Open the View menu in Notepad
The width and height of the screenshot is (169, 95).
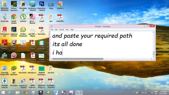[67, 30]
